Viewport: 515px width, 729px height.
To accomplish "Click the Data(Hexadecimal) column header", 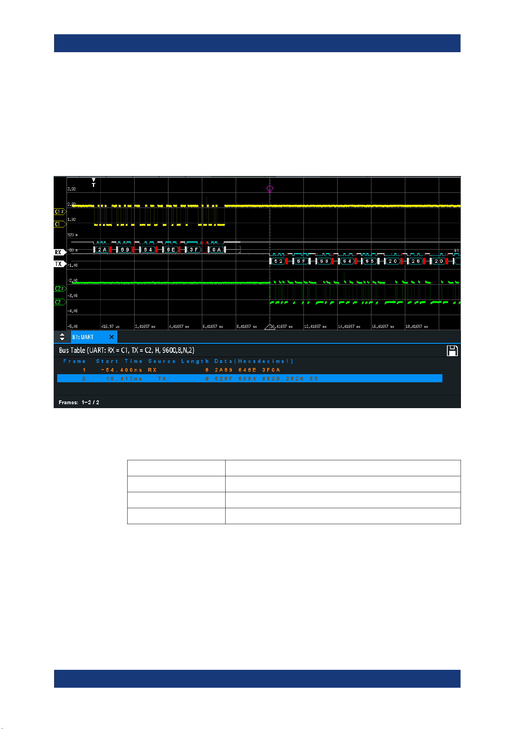I will pos(254,361).
